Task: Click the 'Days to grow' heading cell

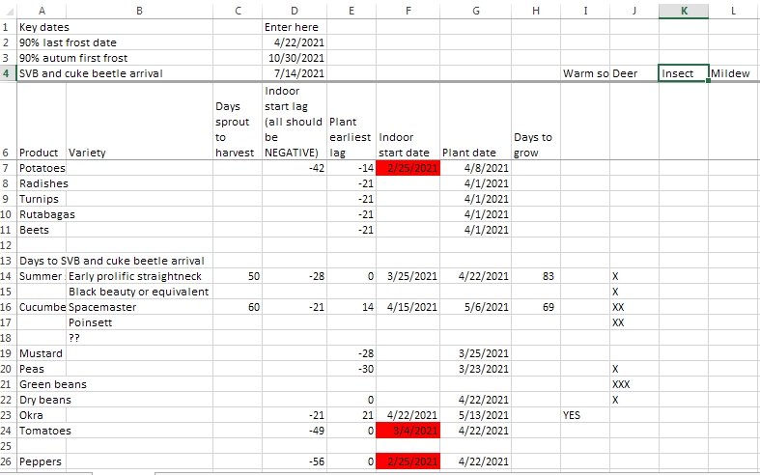Action: coord(536,122)
